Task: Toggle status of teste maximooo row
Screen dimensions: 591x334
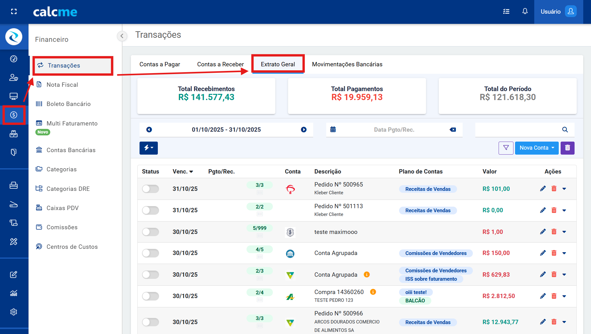Action: tap(150, 232)
